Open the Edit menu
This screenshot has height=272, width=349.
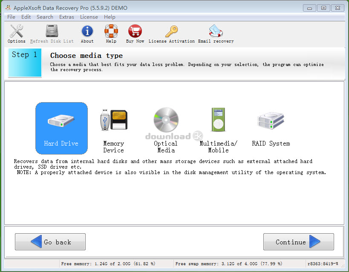tap(26, 17)
